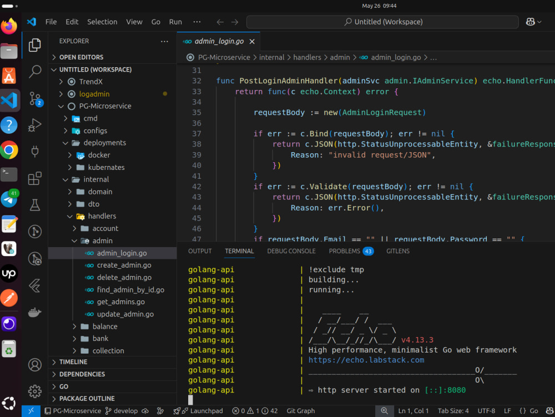
Task: Open the Explorer view in activity bar
Action: click(34, 45)
